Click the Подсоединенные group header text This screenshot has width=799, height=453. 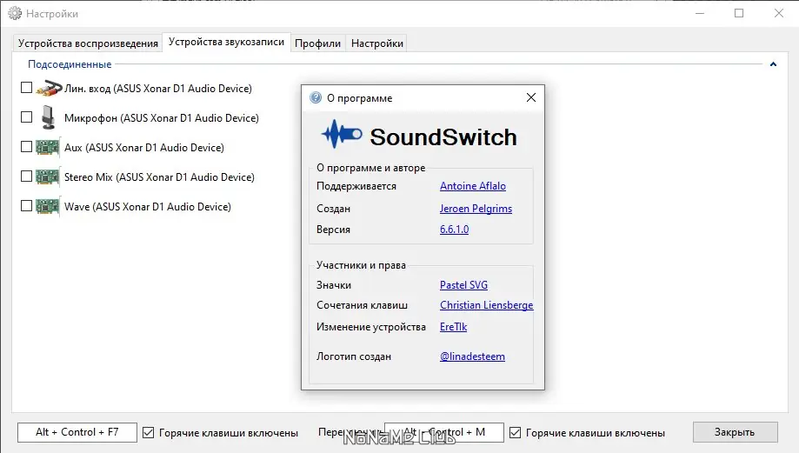(70, 64)
